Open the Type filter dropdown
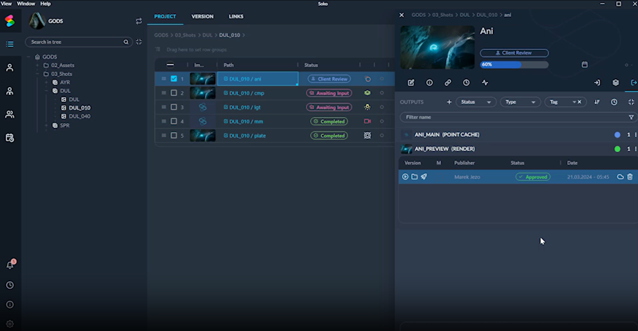This screenshot has height=331, width=638. click(520, 102)
